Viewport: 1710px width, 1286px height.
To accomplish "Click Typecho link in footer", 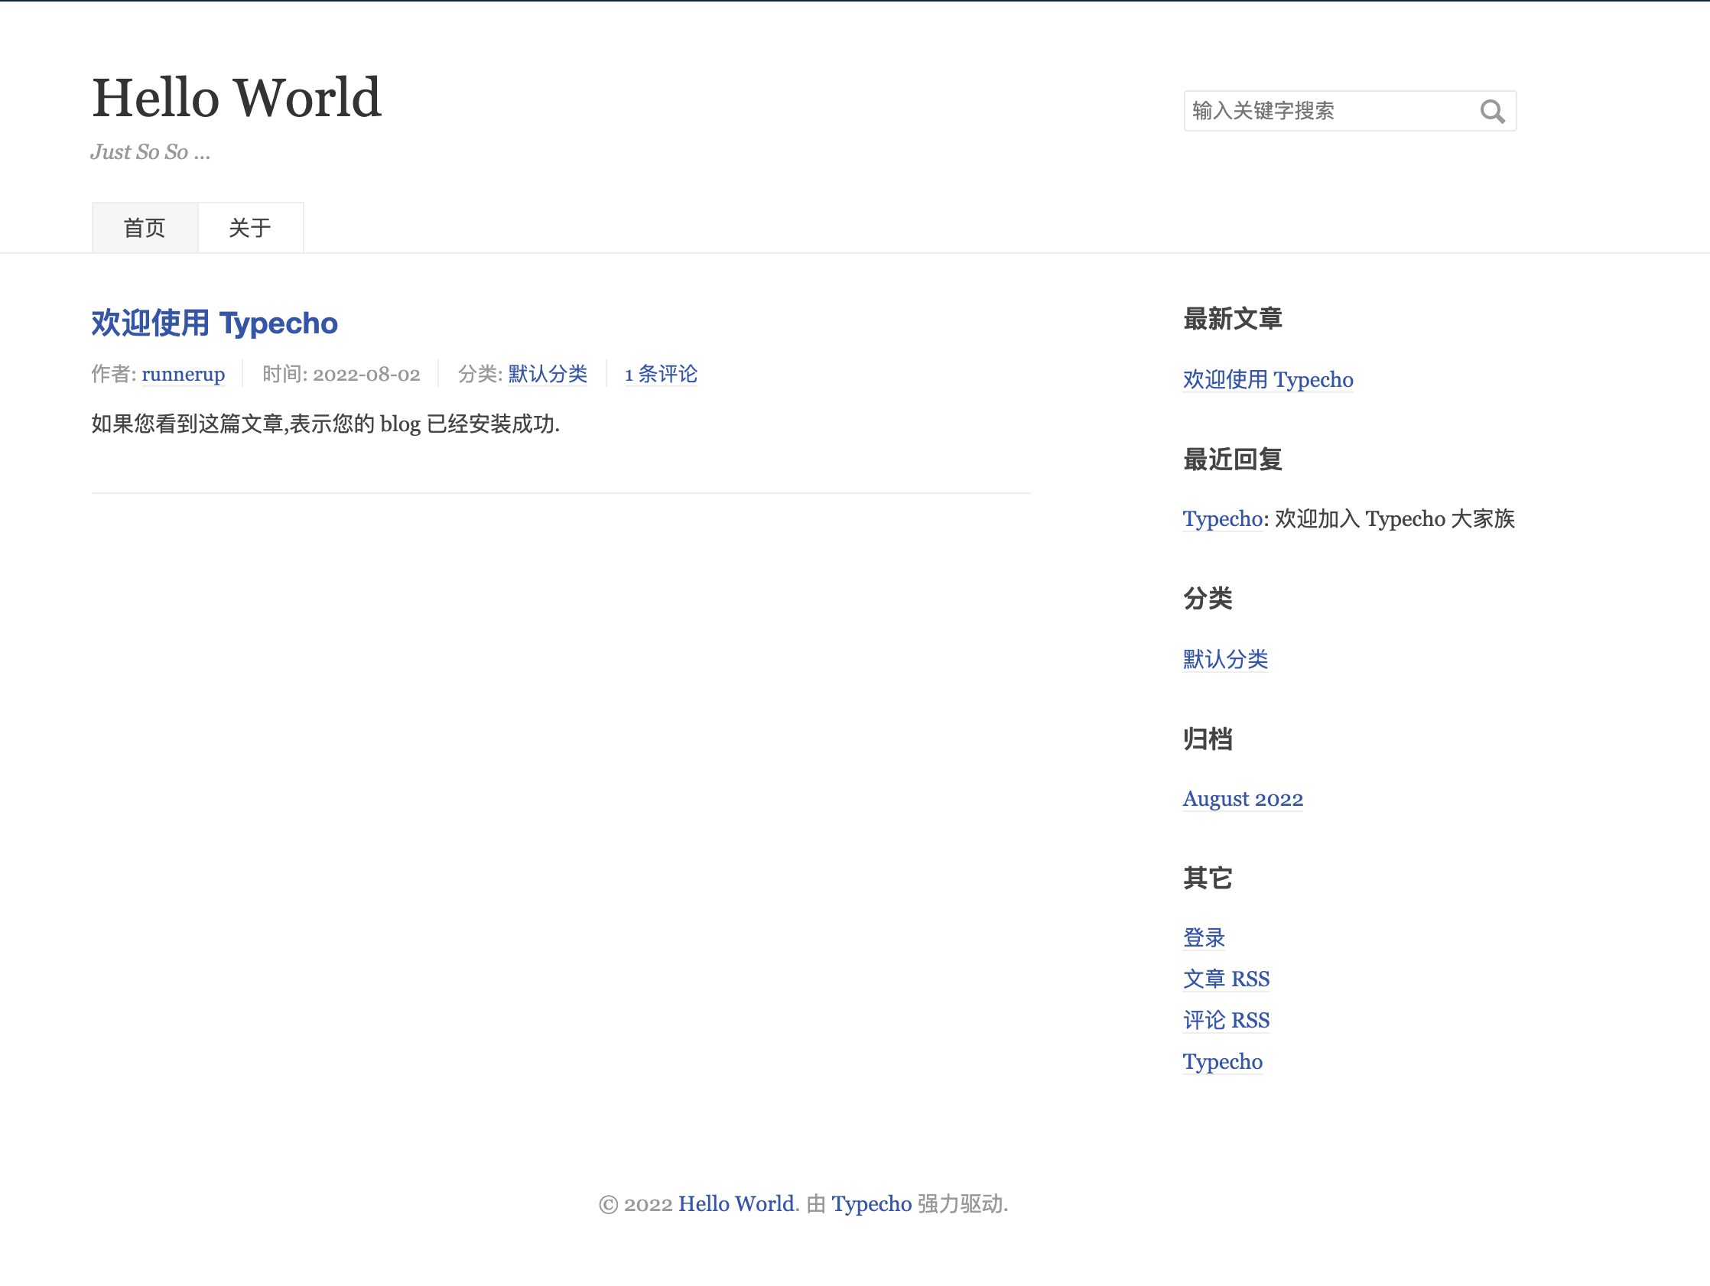I will (871, 1203).
